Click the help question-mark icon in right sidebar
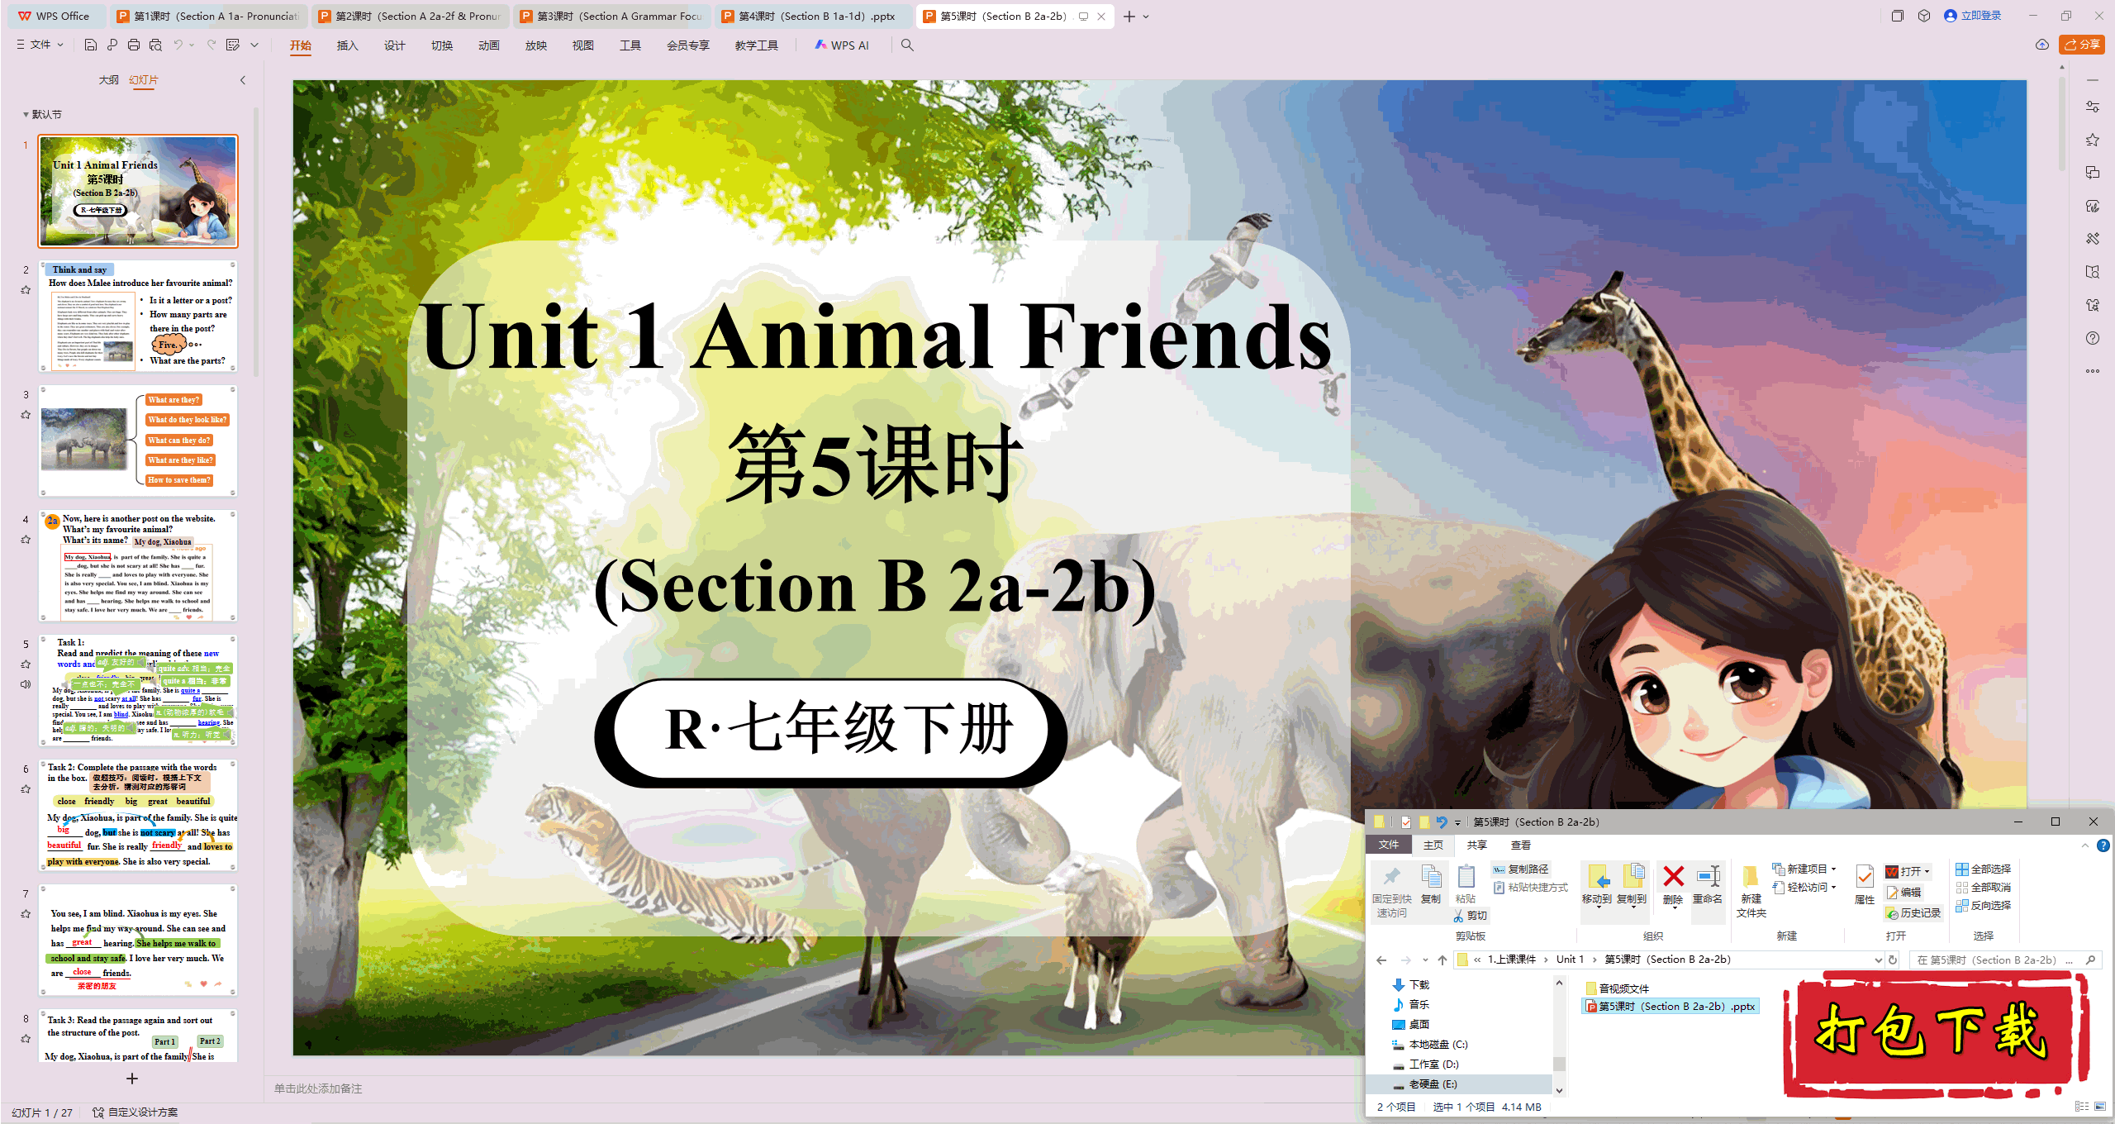The width and height of the screenshot is (2115, 1124). click(x=2093, y=338)
